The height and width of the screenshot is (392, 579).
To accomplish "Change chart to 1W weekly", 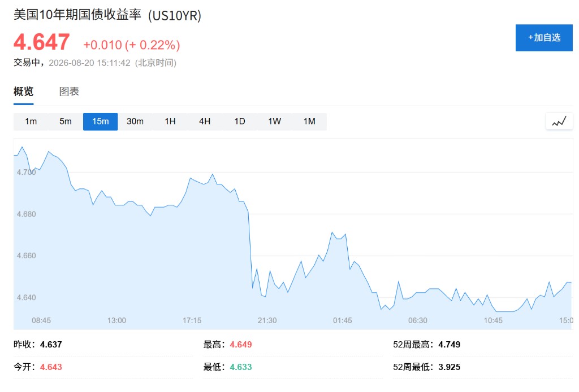I will (x=274, y=122).
